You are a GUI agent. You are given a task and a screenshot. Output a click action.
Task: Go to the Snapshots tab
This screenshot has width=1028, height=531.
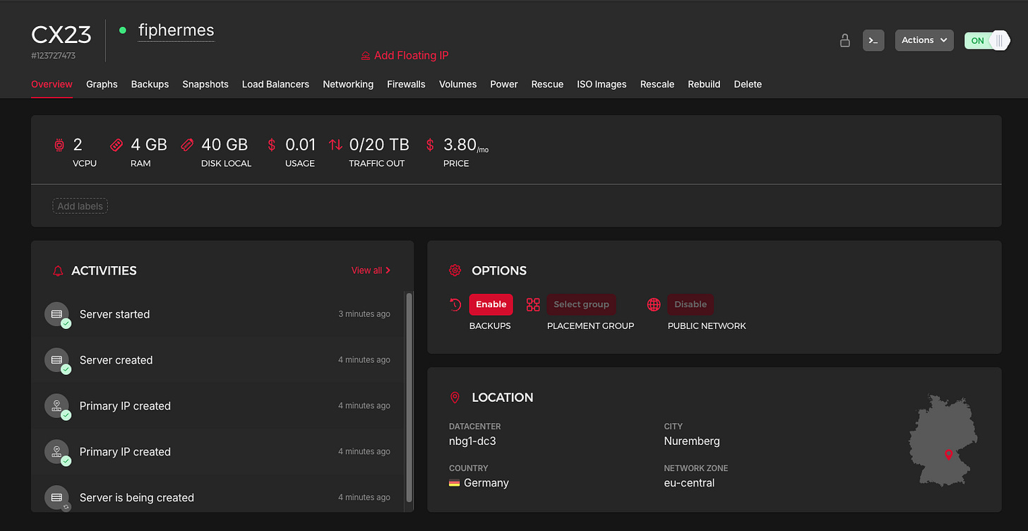(x=205, y=84)
